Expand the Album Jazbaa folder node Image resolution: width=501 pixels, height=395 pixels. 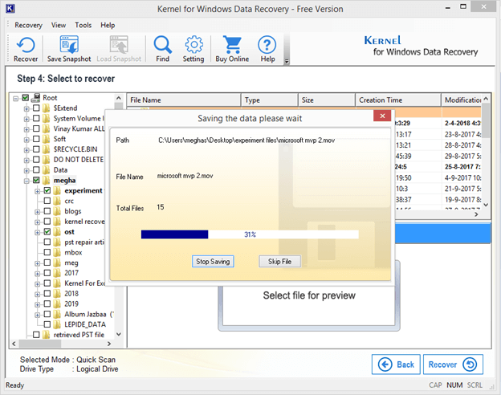point(38,315)
